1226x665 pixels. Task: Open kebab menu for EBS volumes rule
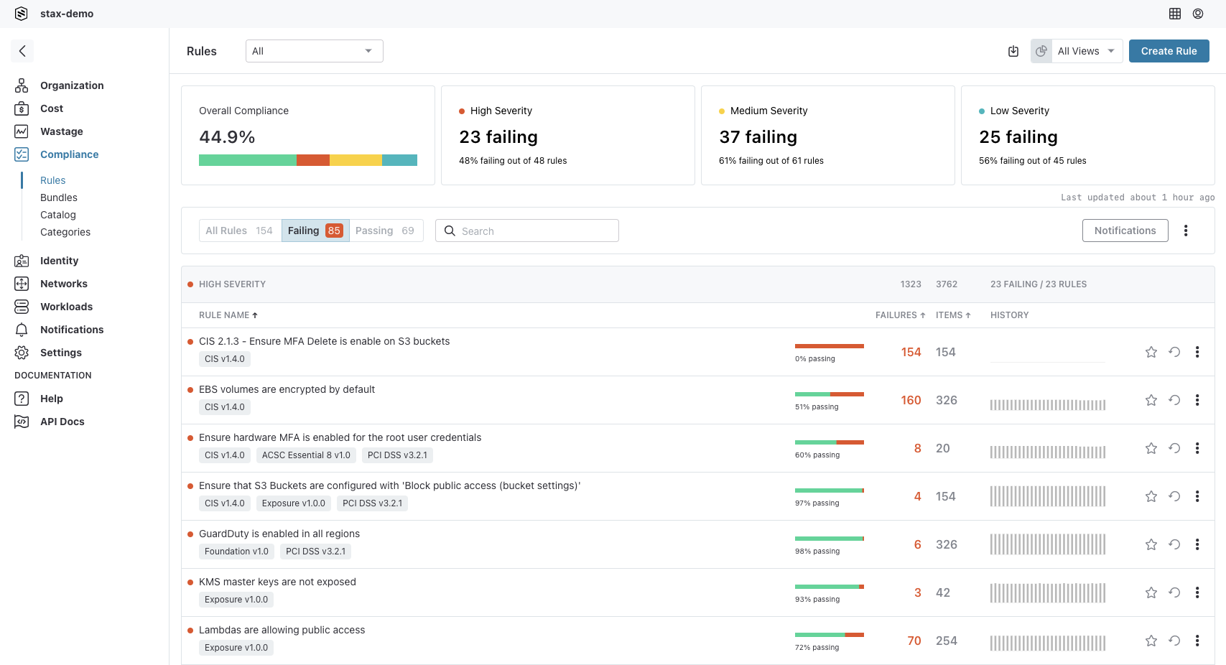pos(1197,400)
